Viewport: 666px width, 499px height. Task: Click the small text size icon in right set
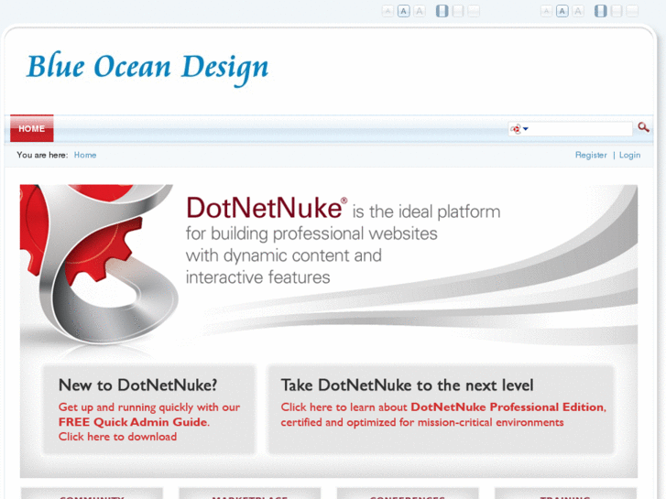[546, 11]
